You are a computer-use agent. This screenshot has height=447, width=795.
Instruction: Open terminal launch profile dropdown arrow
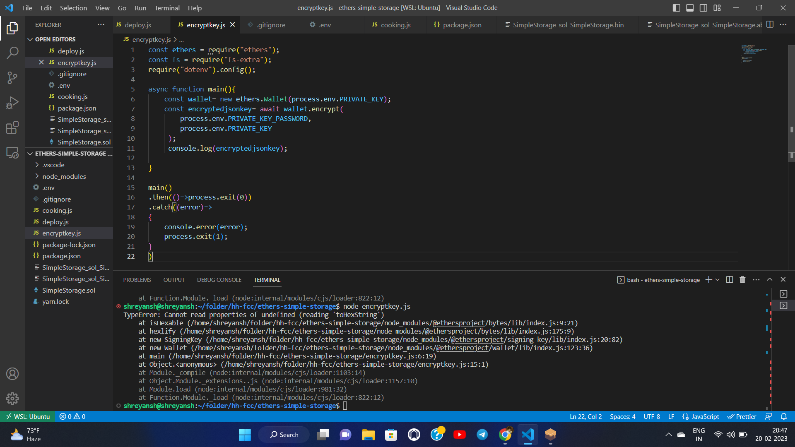pyautogui.click(x=718, y=280)
